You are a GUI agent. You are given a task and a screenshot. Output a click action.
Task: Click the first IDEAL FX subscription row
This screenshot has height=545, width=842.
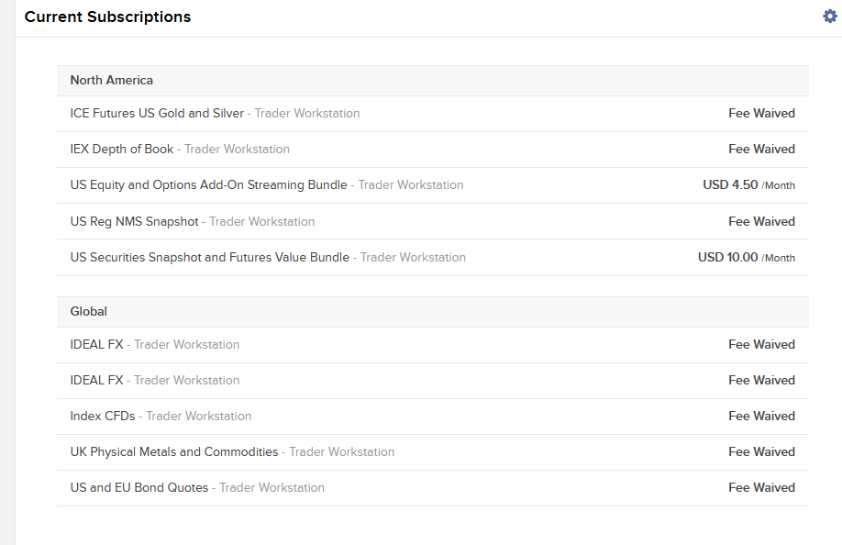tap(433, 345)
